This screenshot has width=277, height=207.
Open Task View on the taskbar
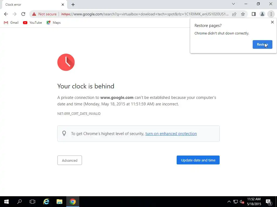[32, 202]
